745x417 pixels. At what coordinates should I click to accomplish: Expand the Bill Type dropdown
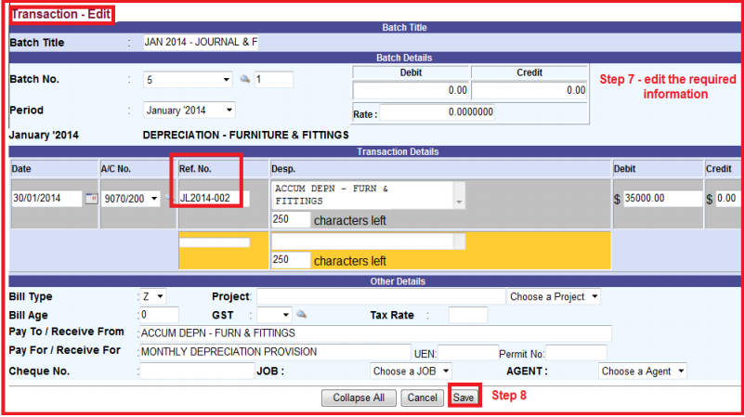point(153,296)
